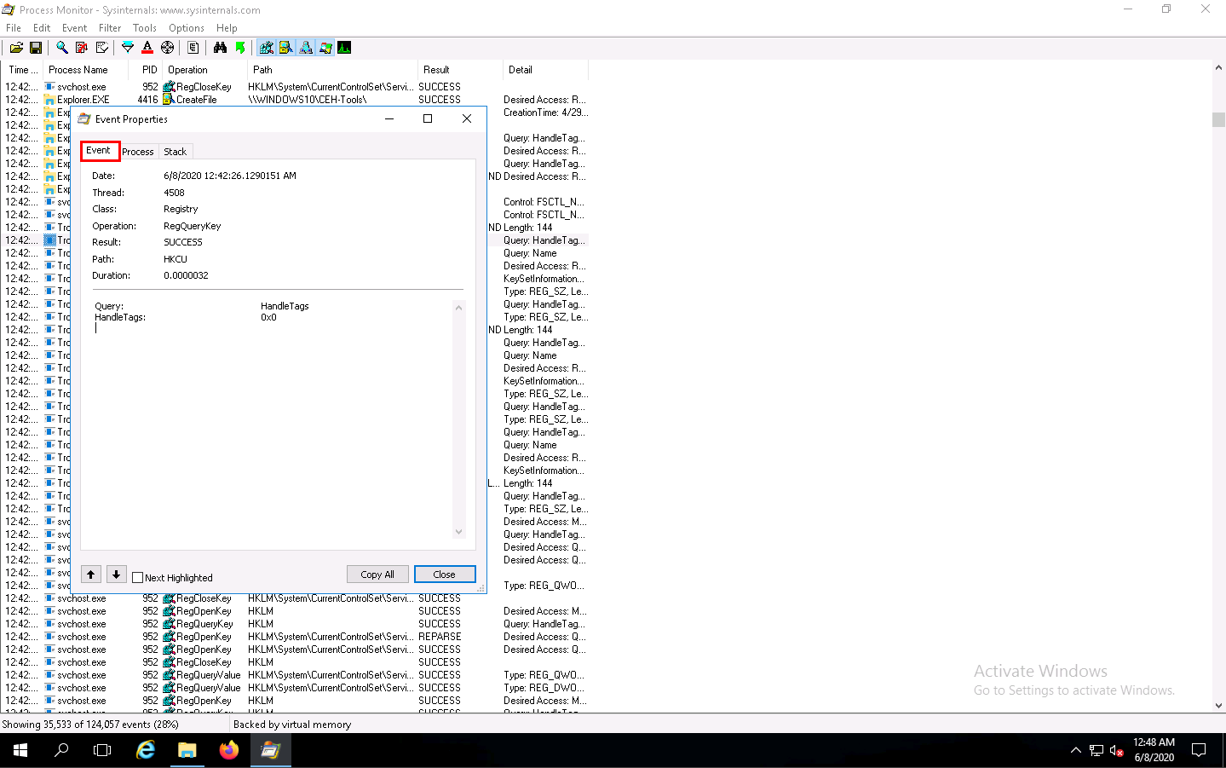Toggle Show Registry Activity icon

pyautogui.click(x=267, y=48)
